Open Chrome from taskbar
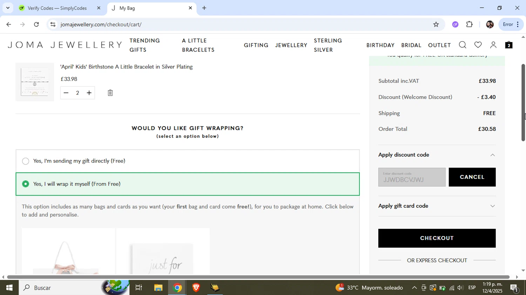Screen dimensions: 526x295 point(177,288)
